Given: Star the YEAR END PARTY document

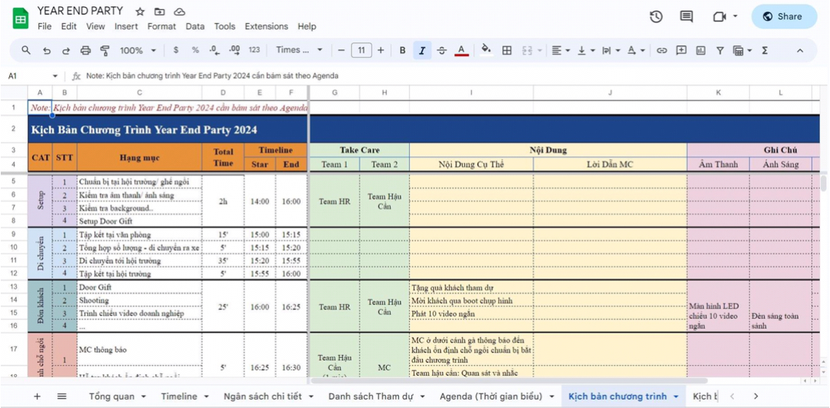Looking at the screenshot, I should 140,12.
